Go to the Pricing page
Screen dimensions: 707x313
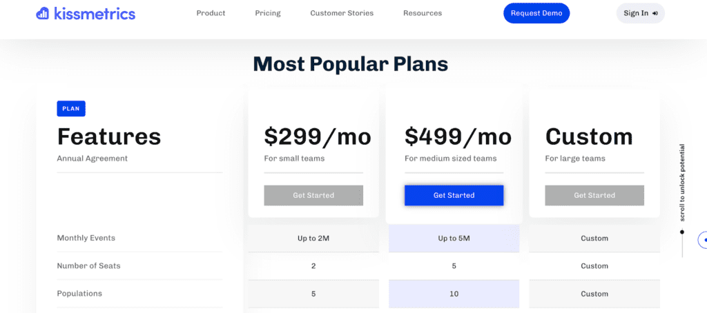click(268, 13)
